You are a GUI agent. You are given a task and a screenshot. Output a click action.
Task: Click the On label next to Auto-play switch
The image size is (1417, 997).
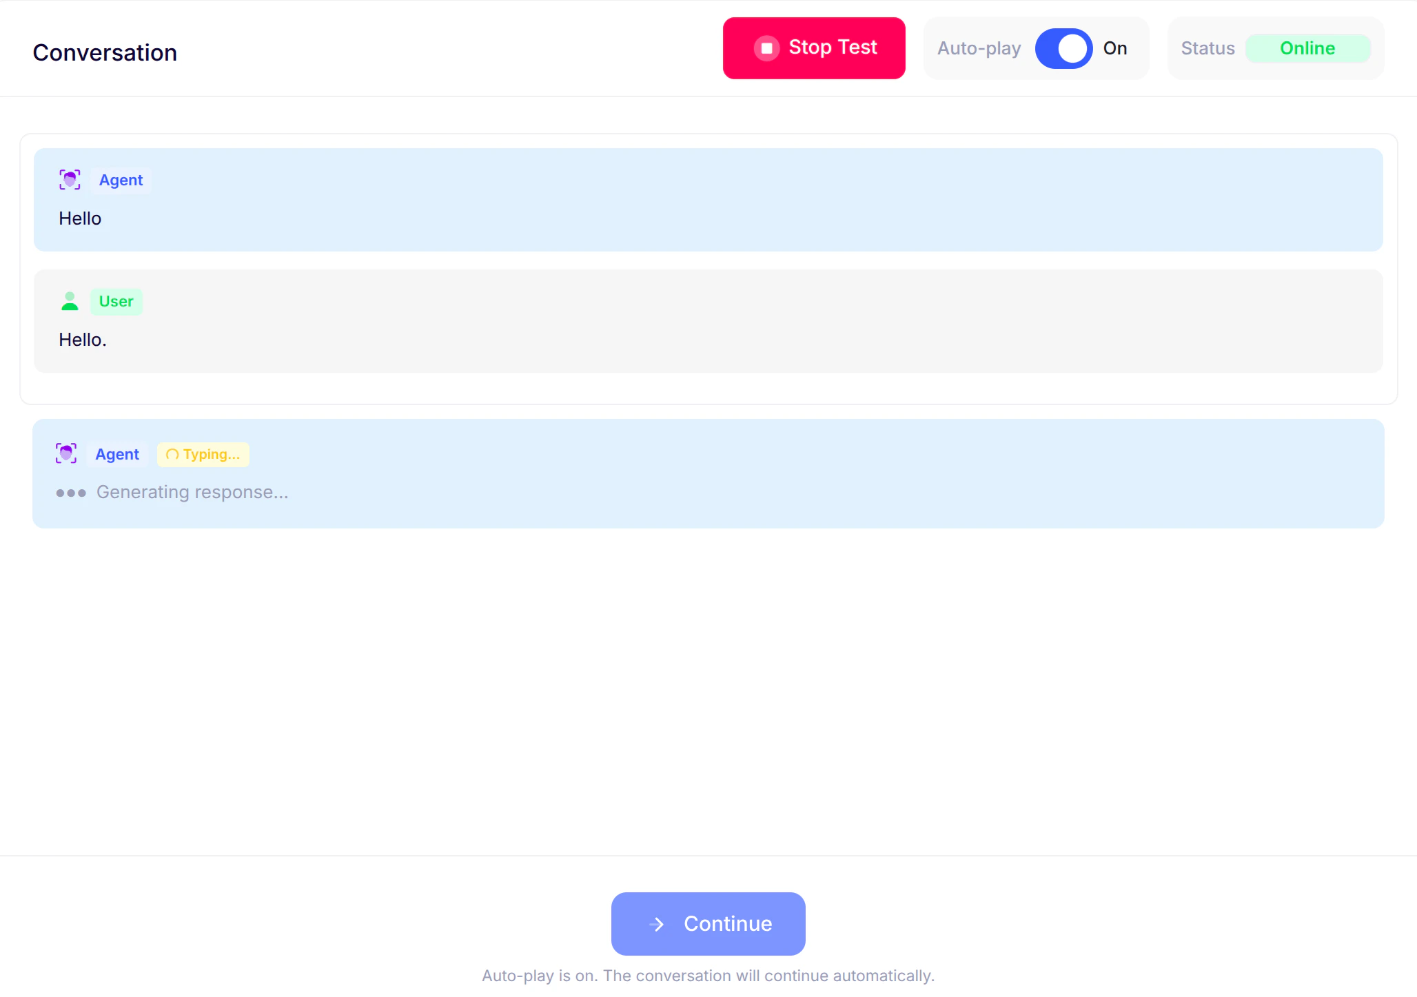click(x=1115, y=48)
